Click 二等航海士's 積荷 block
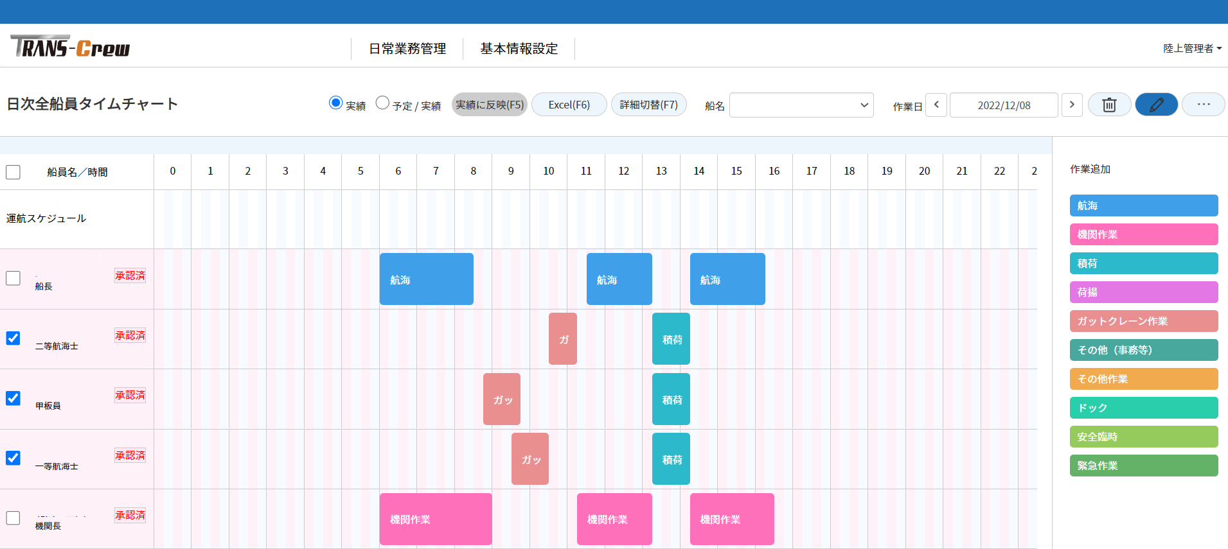Viewport: 1228px width, 549px height. tap(671, 339)
